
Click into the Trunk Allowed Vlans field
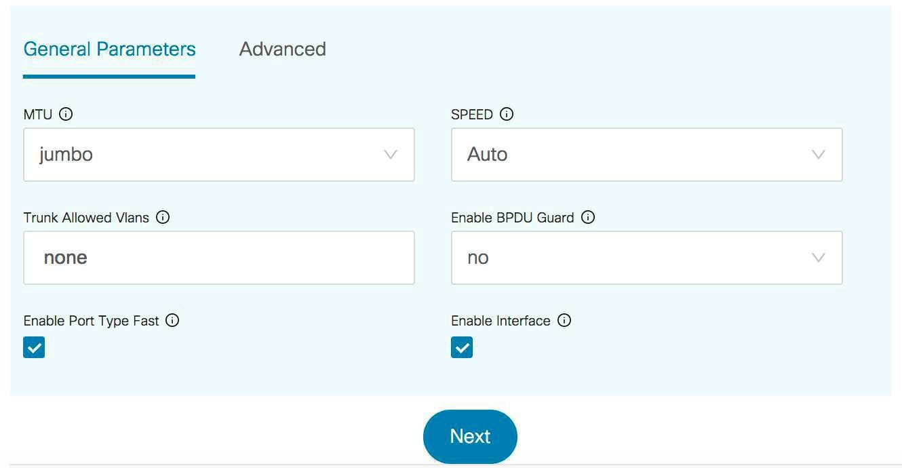(219, 258)
